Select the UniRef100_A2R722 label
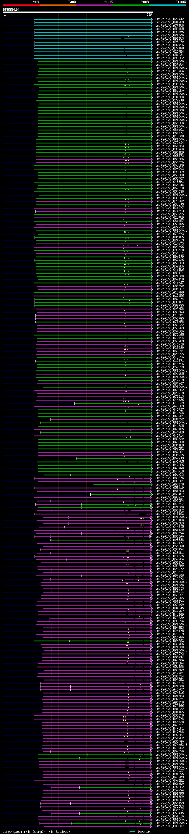This screenshot has width=189, height=834. pyautogui.click(x=170, y=227)
